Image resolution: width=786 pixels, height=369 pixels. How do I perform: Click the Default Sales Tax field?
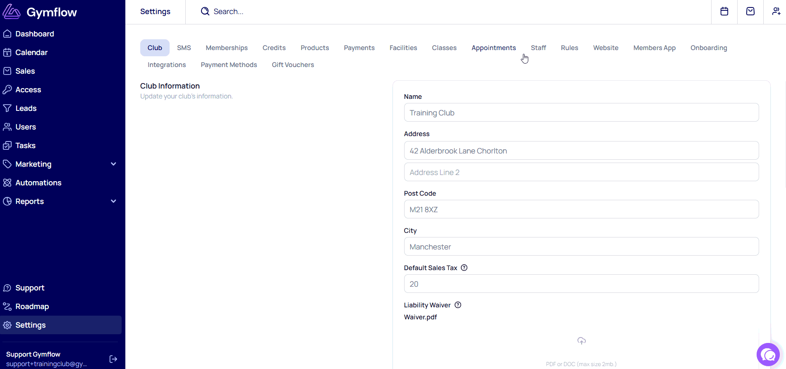tap(581, 284)
